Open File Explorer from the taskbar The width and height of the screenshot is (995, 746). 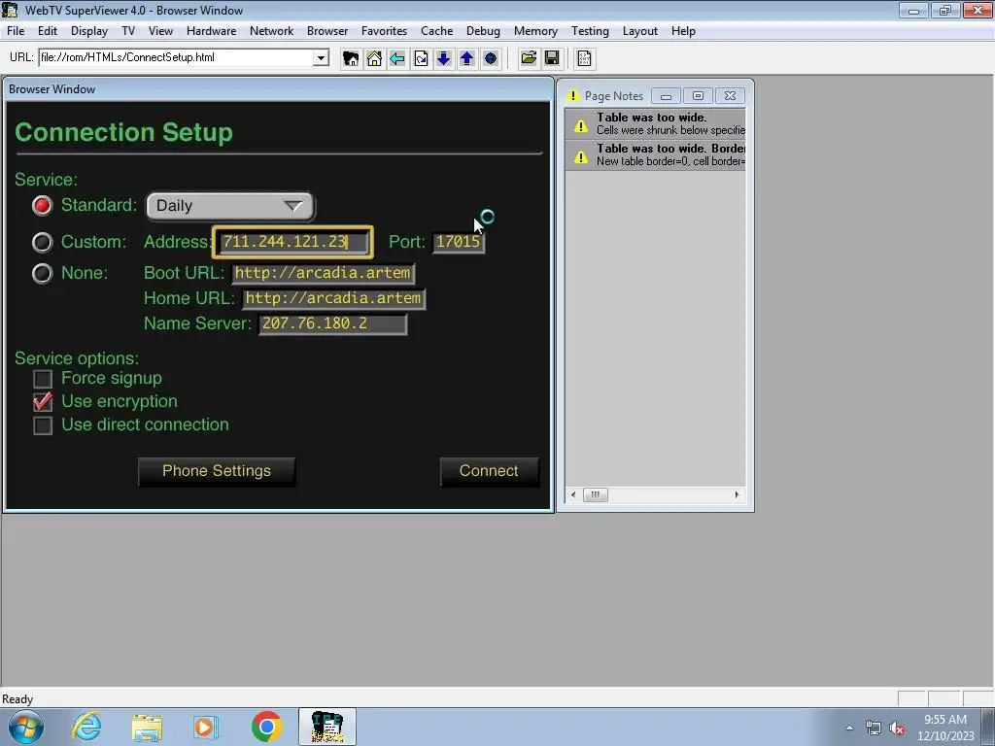[x=147, y=727]
